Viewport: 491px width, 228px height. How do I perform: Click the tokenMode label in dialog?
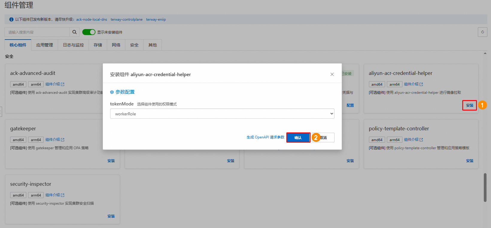click(122, 104)
